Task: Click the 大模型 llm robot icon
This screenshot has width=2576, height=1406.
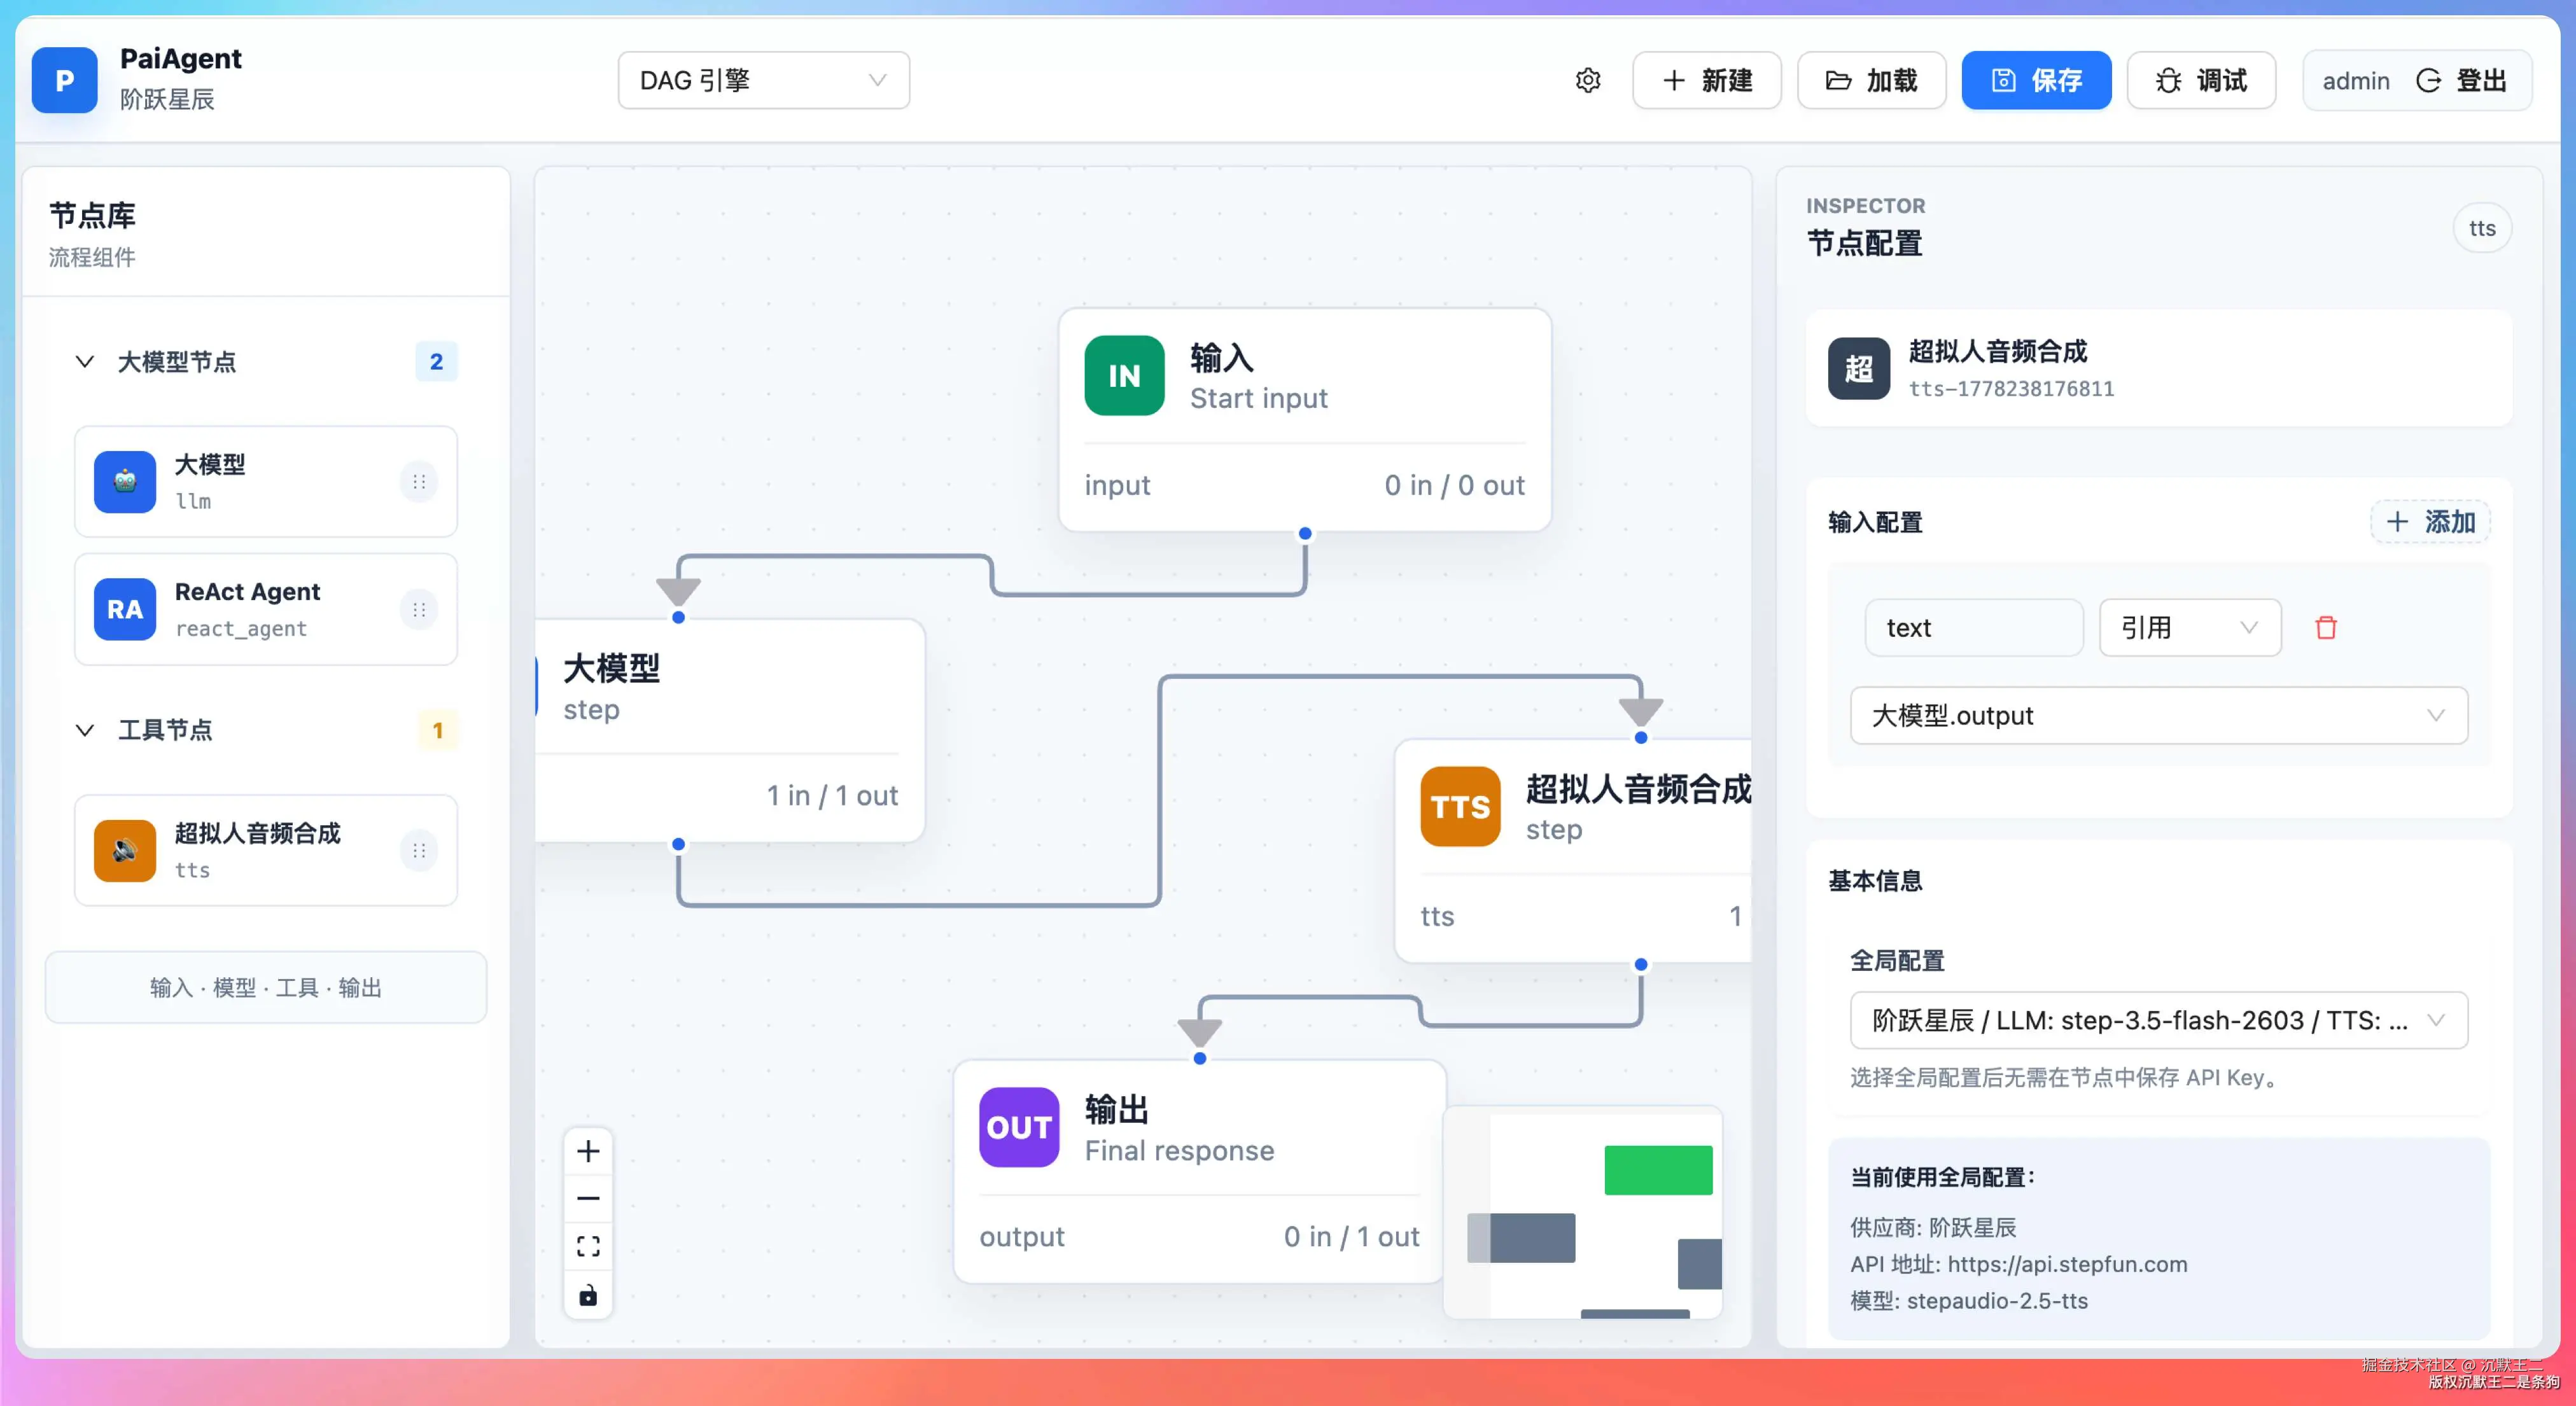Action: (125, 482)
